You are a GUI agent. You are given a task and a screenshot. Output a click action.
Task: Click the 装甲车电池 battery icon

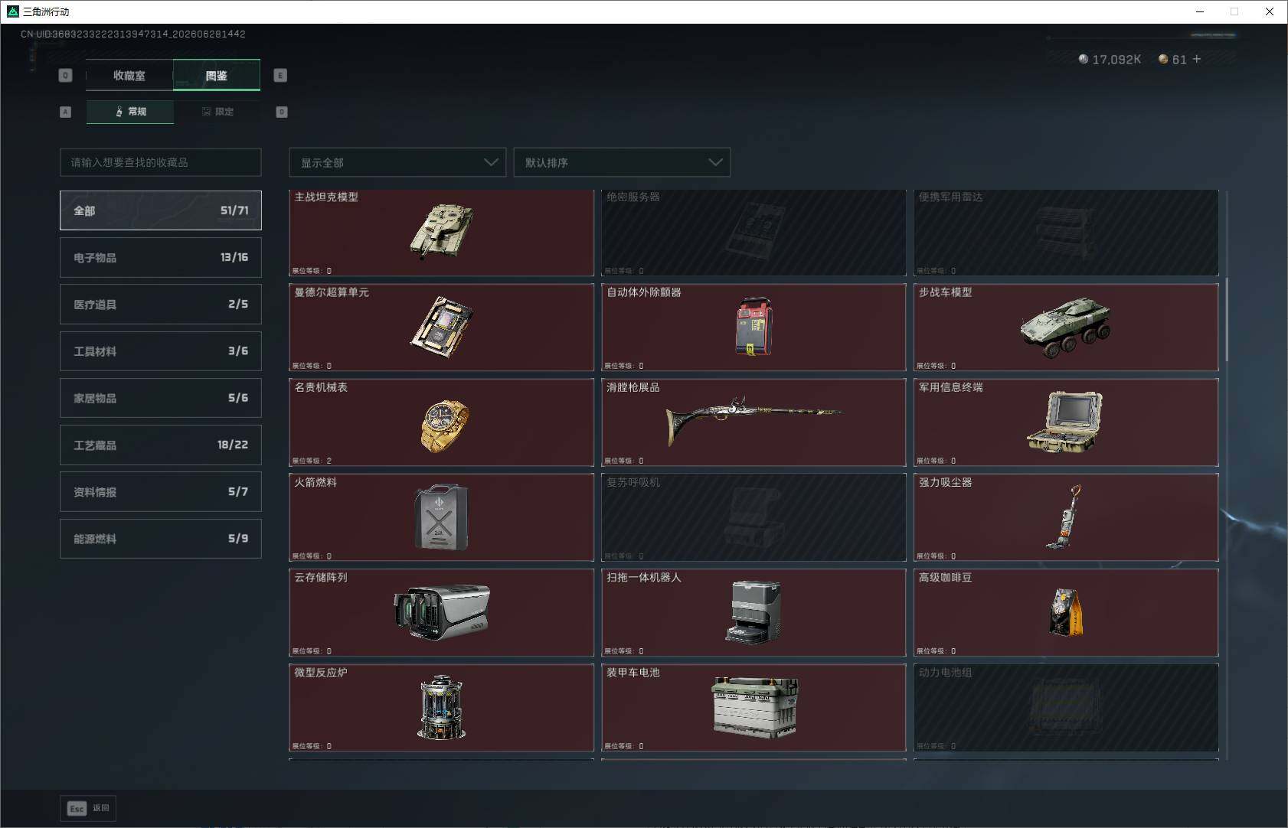(x=756, y=707)
